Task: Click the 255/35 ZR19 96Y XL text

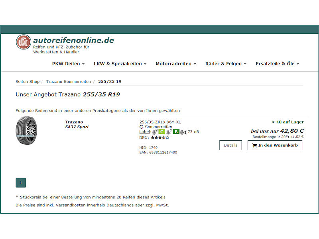Action: click(160, 122)
